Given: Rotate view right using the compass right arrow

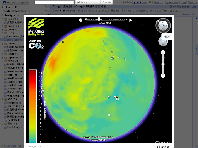Looking at the screenshot, I should (x=166, y=26).
